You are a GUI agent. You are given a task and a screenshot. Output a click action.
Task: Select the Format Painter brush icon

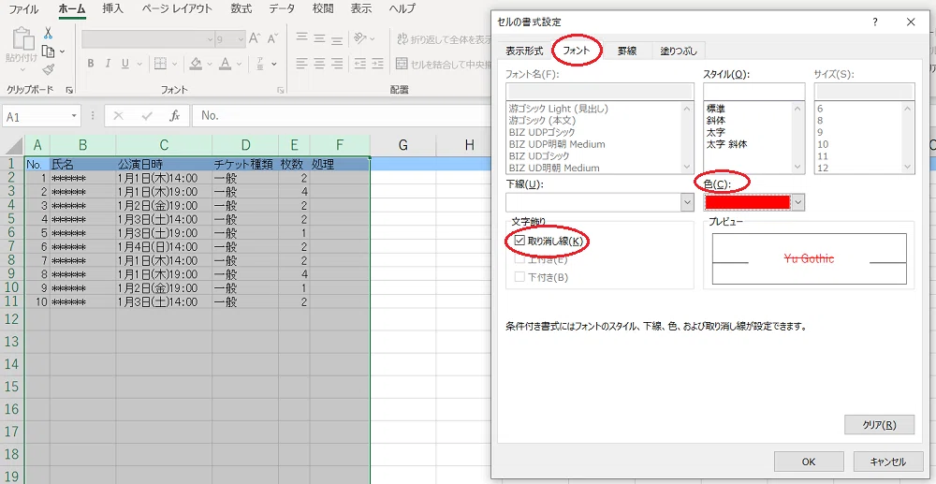49,69
